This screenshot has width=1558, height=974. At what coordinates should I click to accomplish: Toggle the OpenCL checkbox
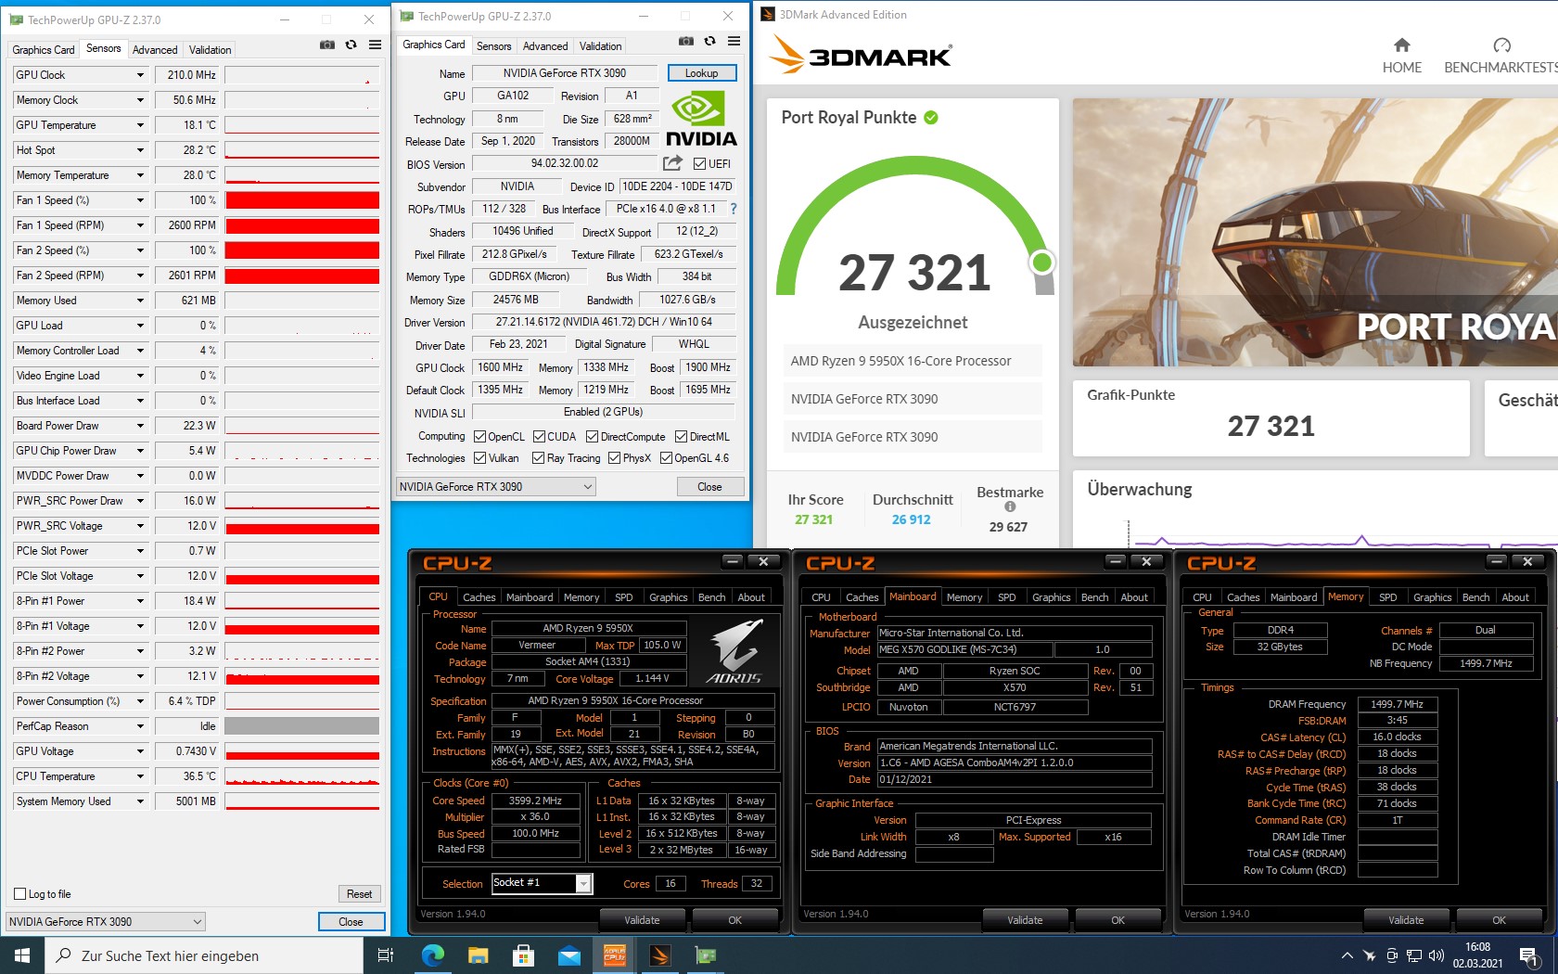pos(479,437)
